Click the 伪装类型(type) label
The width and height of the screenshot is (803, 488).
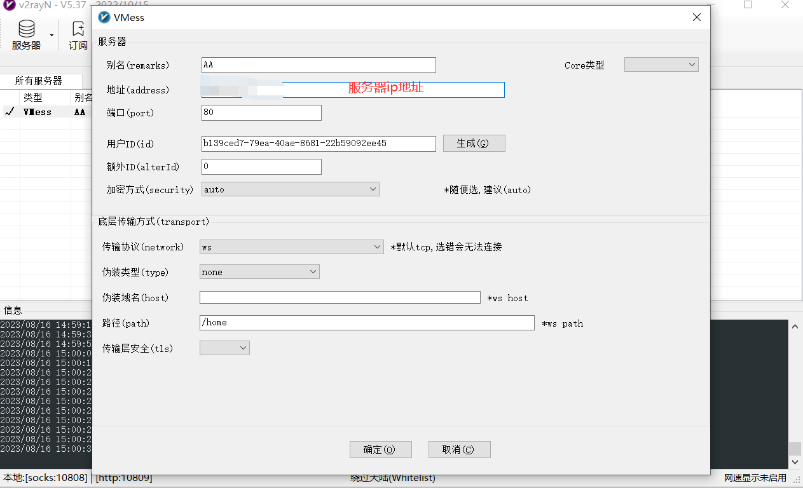click(135, 273)
